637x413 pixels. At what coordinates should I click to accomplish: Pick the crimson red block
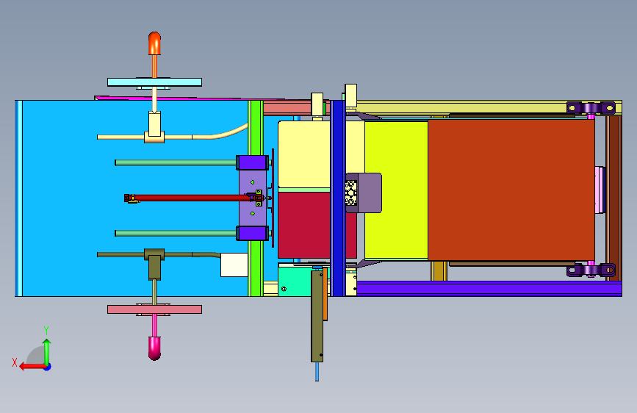(304, 225)
